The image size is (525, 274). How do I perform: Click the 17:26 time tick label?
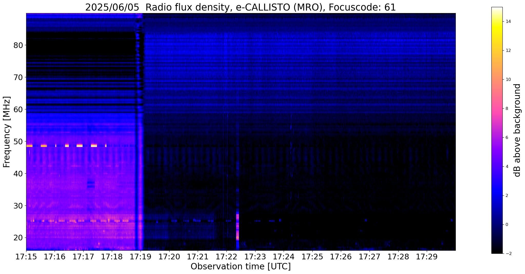(341, 257)
